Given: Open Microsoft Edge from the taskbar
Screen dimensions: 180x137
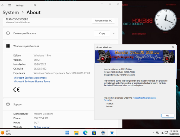Looking at the screenshot, I should point(85,133).
